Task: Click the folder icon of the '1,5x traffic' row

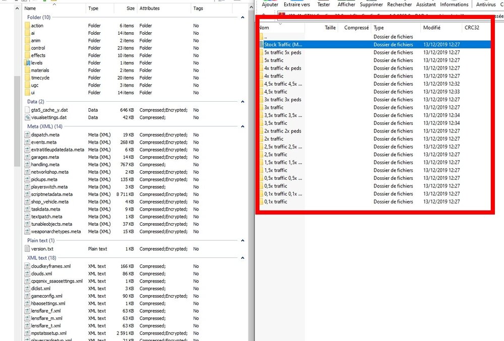Action: [x=261, y=170]
